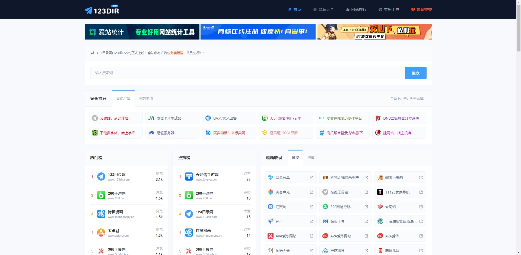Open 微信卡片生成器 link
Image resolution: width=521 pixels, height=255 pixels.
[169, 118]
